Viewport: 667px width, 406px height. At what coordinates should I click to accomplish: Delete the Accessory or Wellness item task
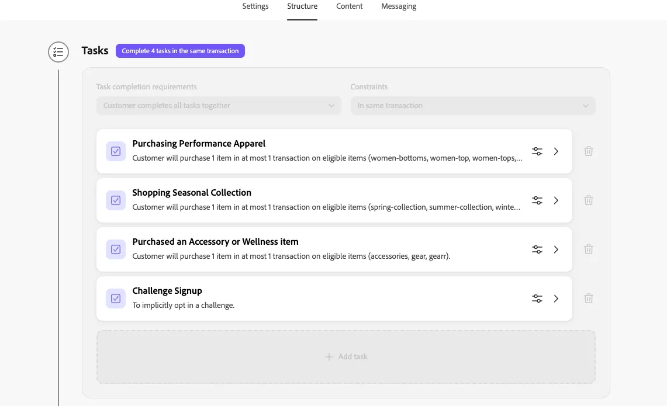(x=588, y=249)
